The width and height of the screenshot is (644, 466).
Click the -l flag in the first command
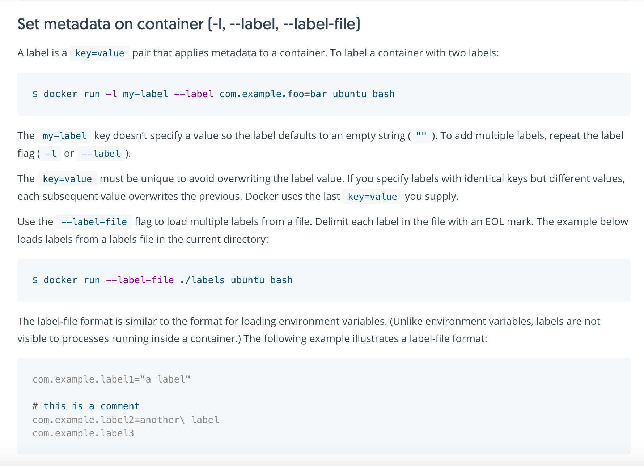[x=111, y=94]
